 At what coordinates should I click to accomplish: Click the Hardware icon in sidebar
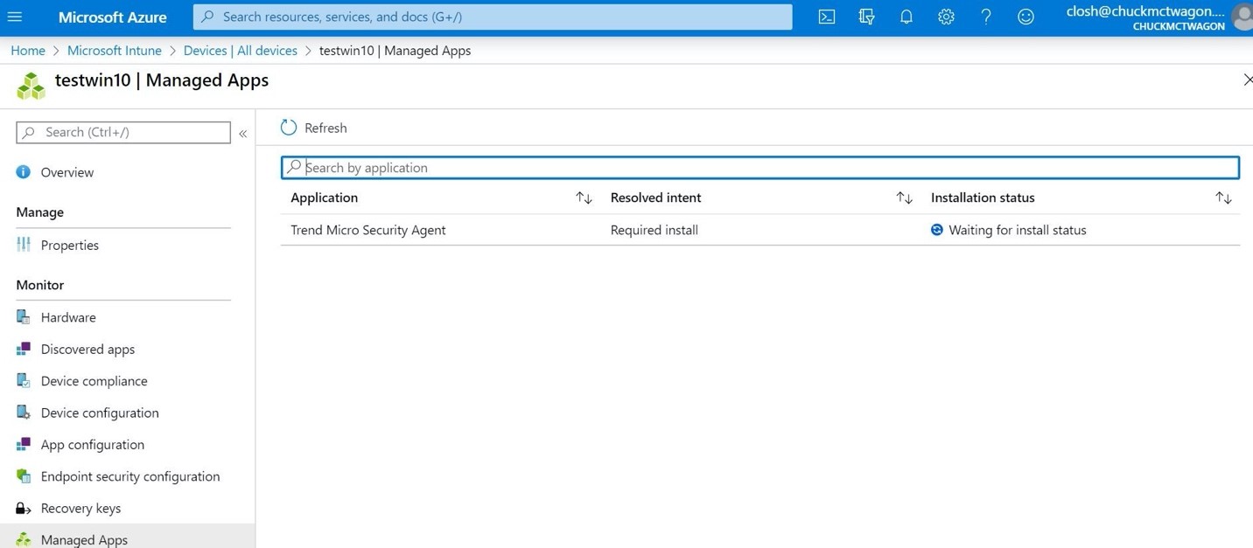pyautogui.click(x=24, y=317)
